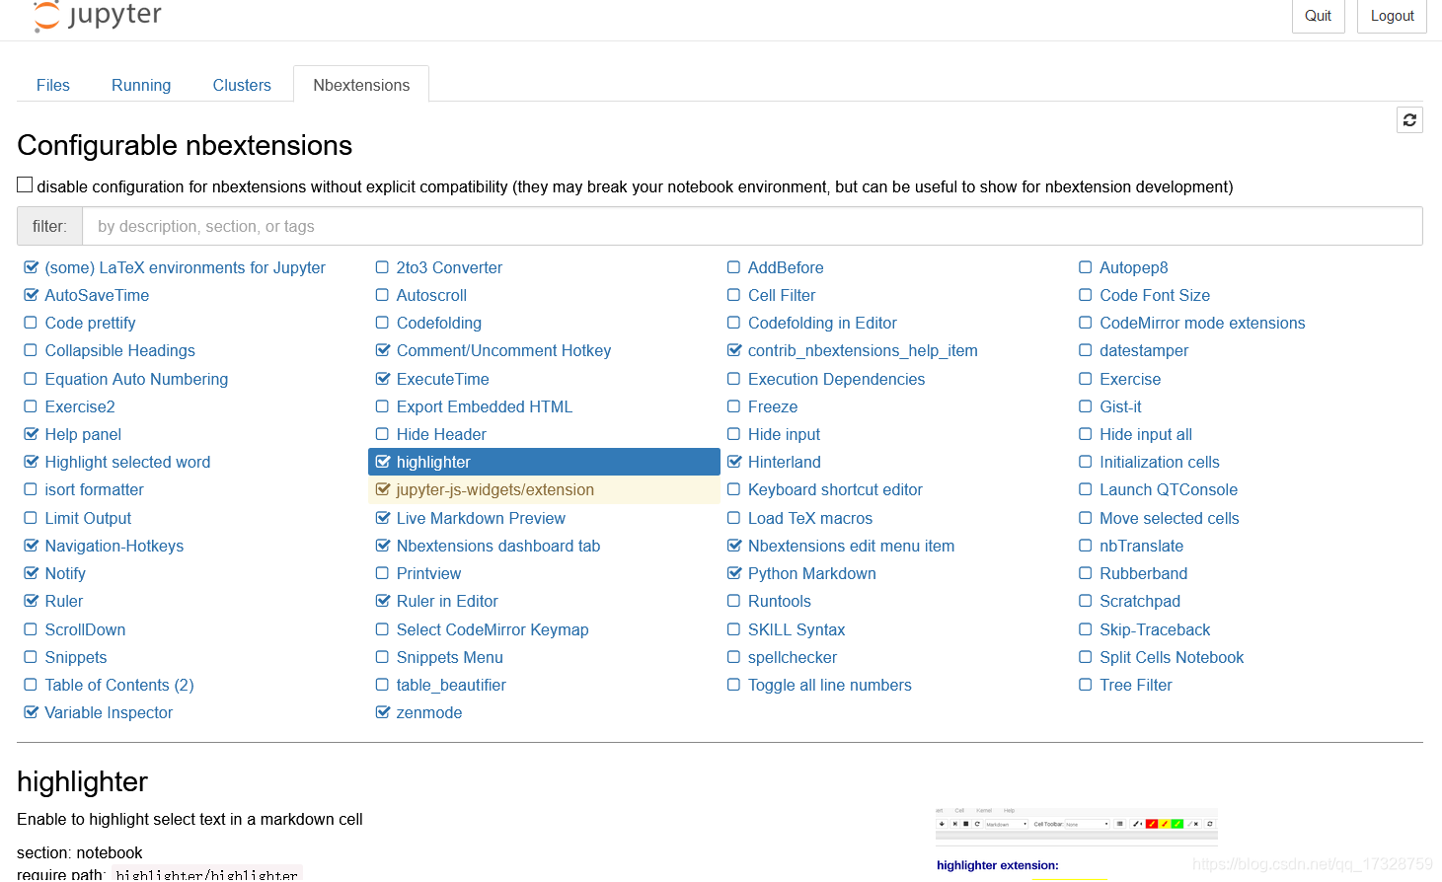Toggle the disable configuration compatibility checkbox
This screenshot has width=1442, height=882.
[x=25, y=185]
